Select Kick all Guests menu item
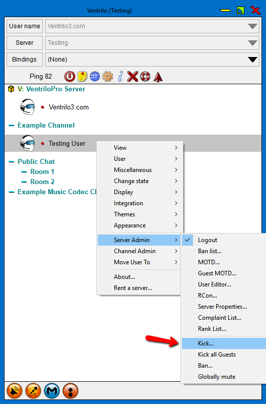 point(224,354)
